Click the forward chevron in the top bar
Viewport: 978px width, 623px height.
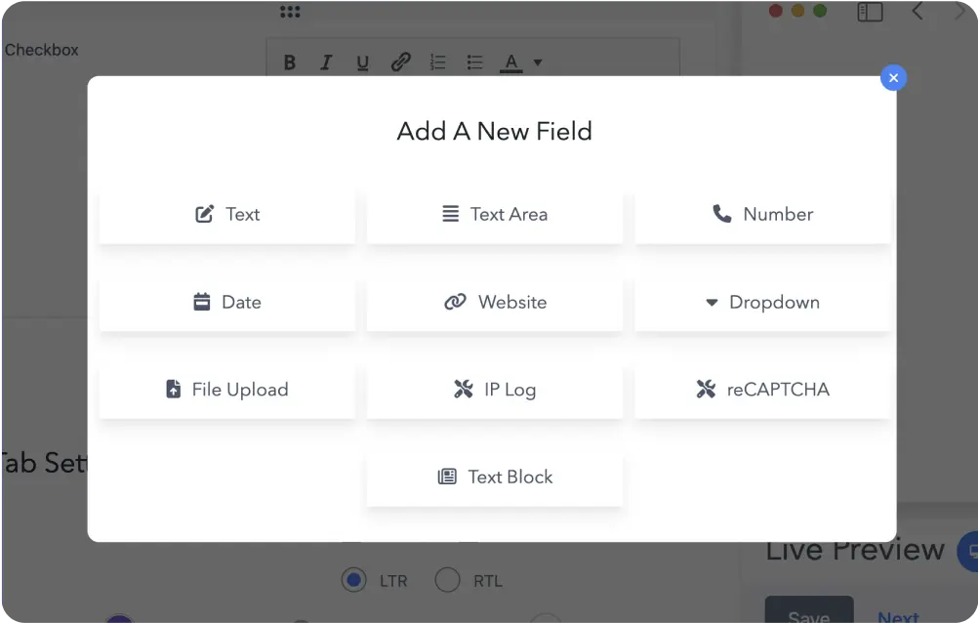[960, 12]
